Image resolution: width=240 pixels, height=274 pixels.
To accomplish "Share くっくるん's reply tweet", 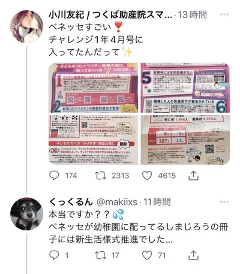I will click(193, 255).
